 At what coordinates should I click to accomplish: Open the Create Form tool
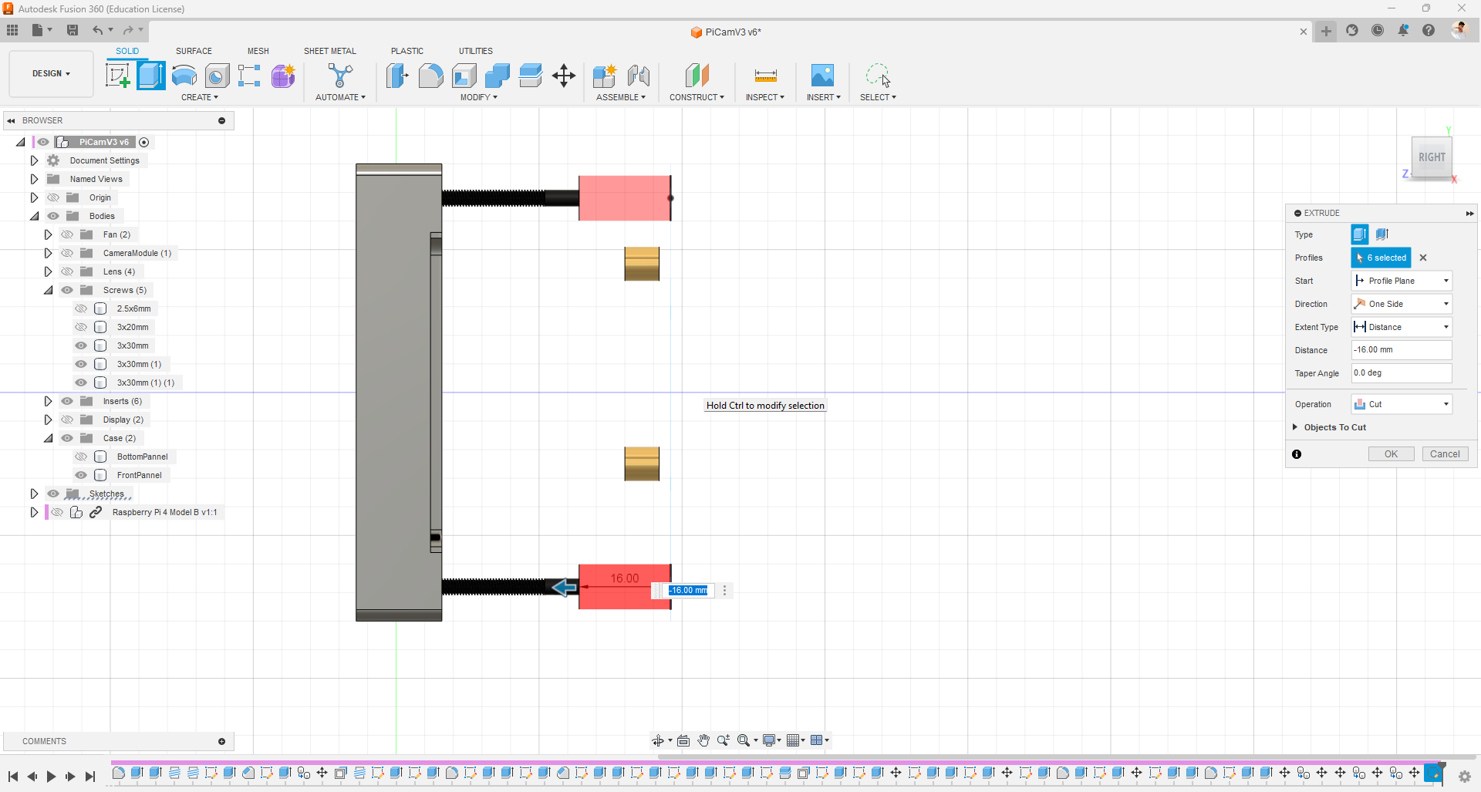click(283, 76)
